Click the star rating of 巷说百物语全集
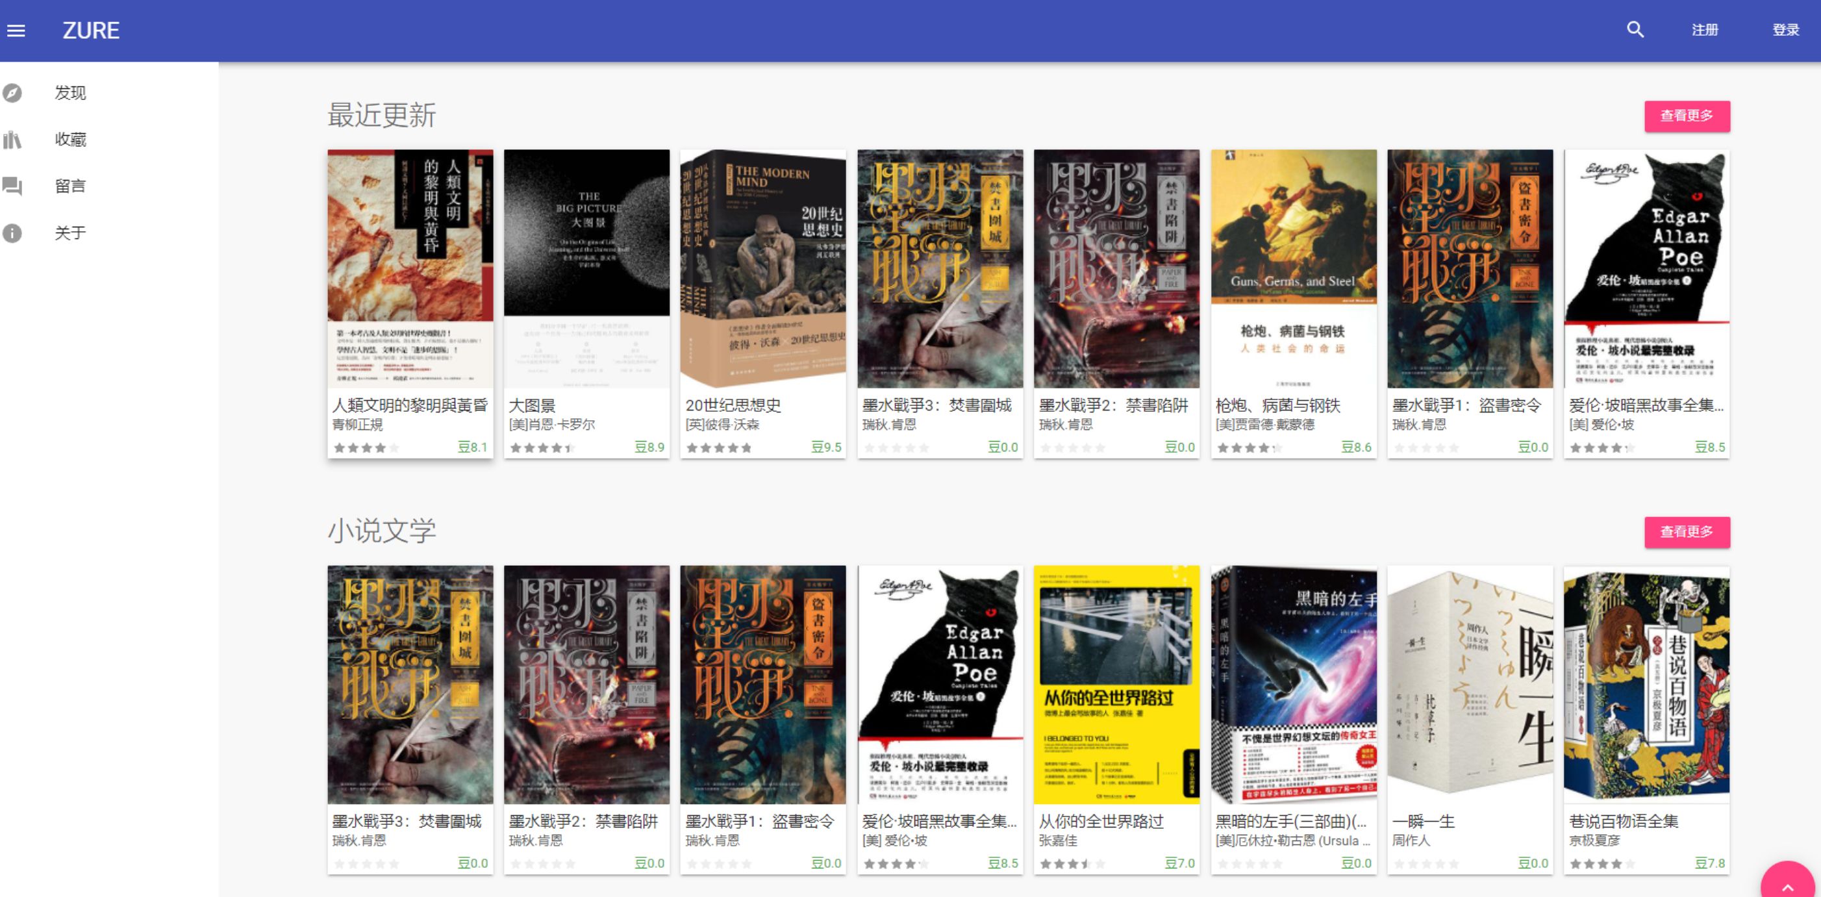1821x897 pixels. (1603, 863)
